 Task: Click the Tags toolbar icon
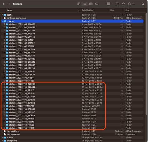pyautogui.click(x=123, y=4)
